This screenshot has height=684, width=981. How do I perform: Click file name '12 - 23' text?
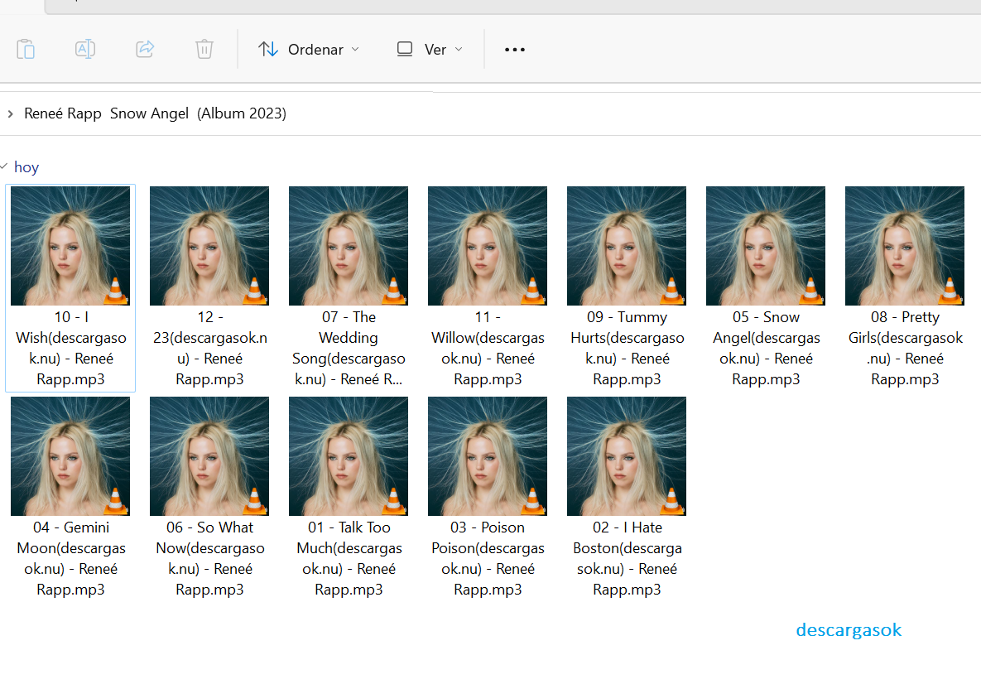209,348
